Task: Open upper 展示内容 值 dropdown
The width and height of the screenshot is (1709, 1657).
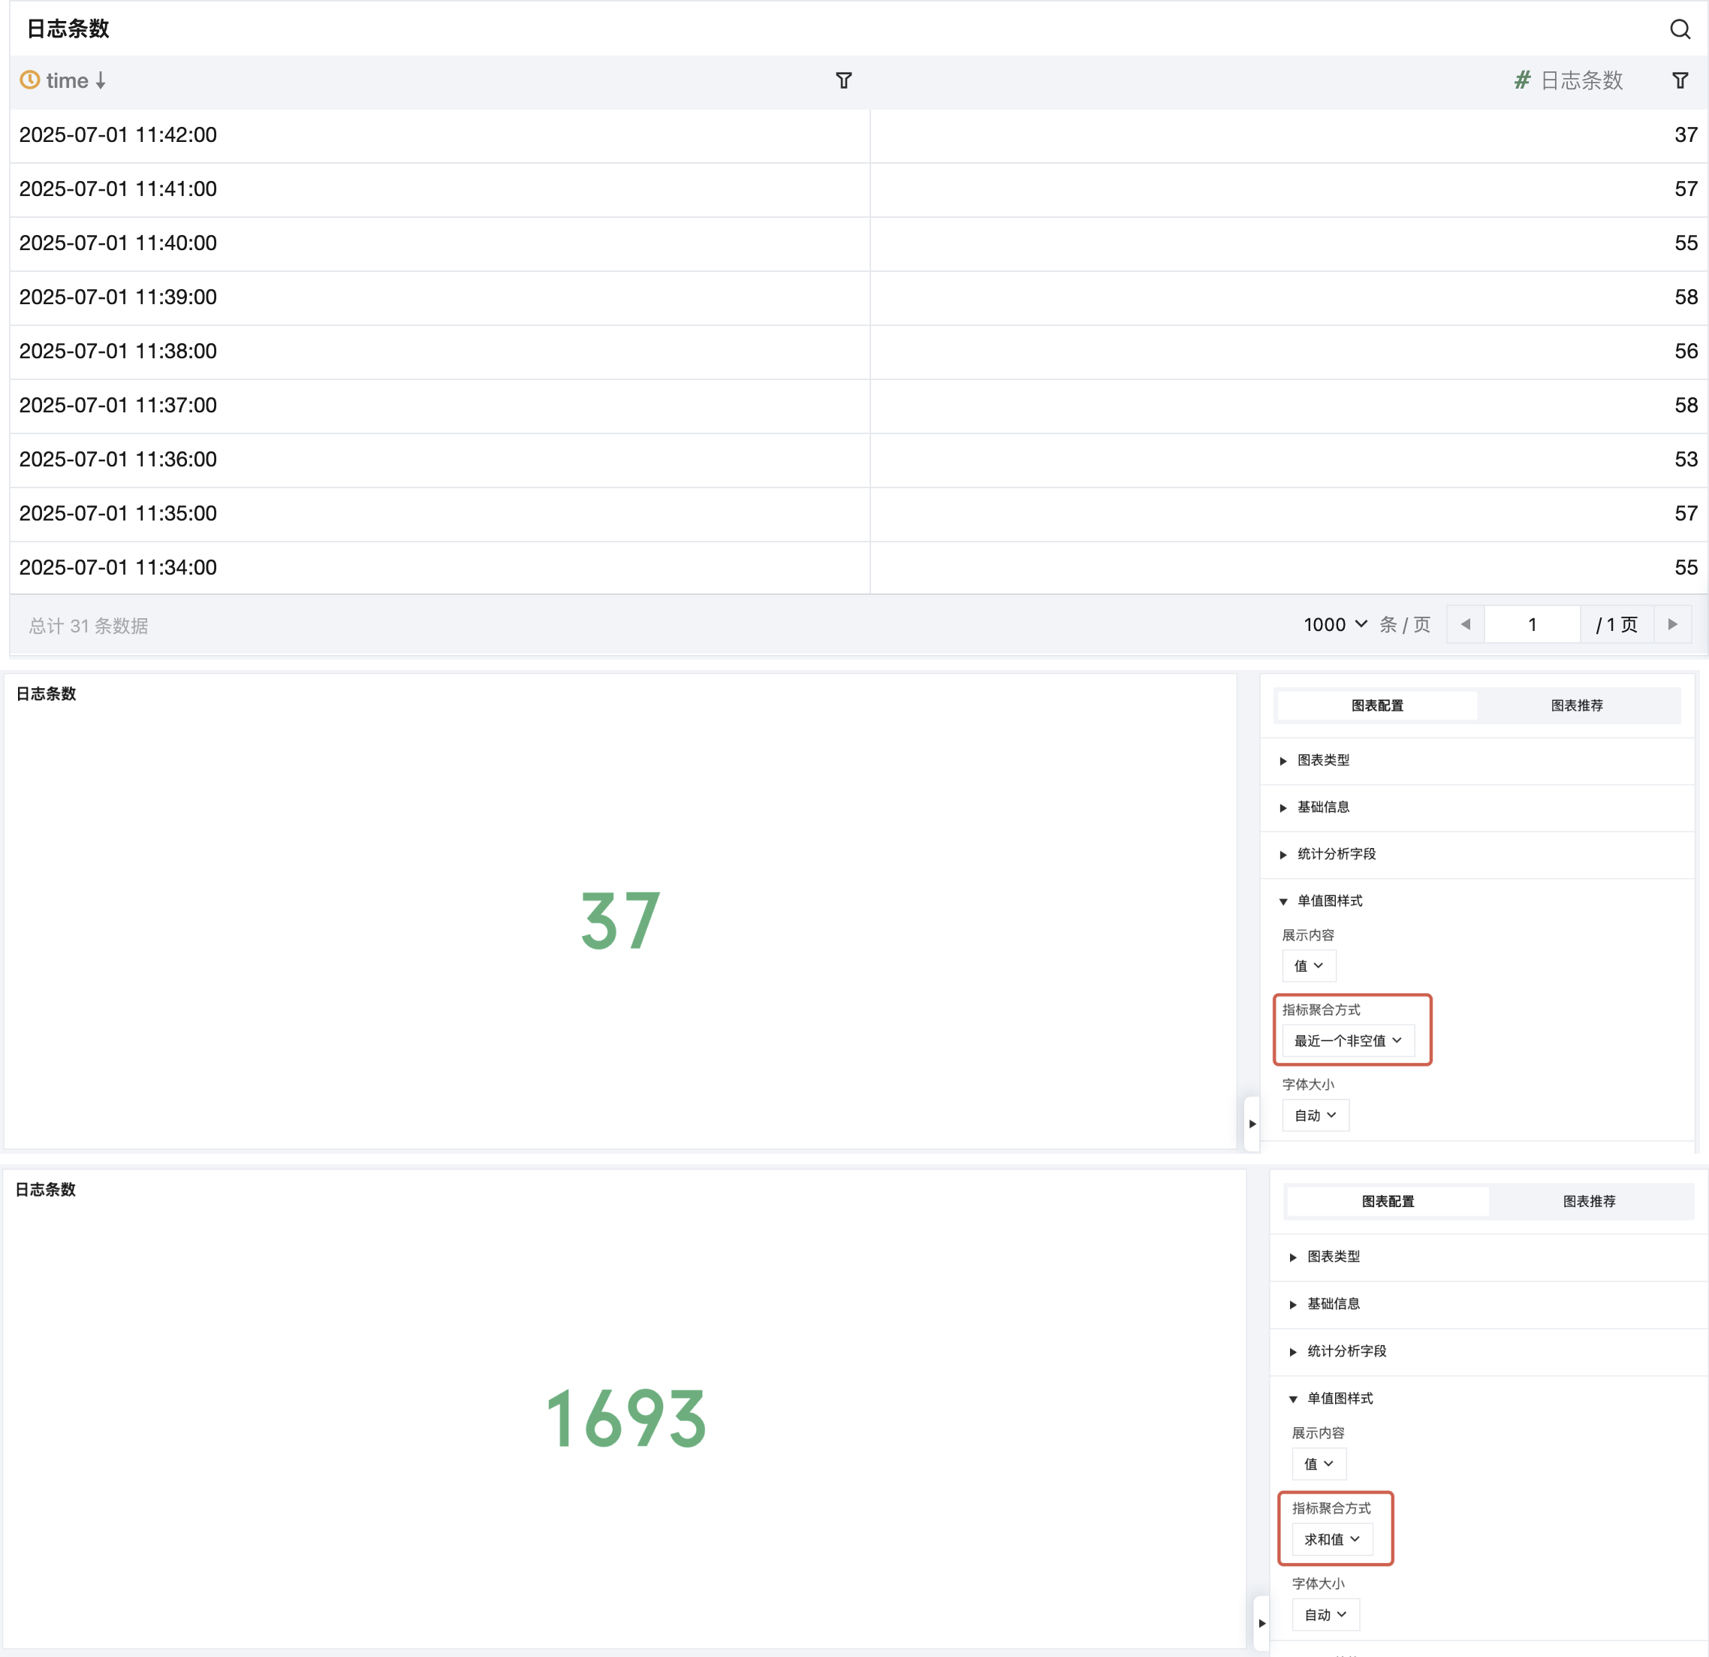Action: click(x=1308, y=965)
